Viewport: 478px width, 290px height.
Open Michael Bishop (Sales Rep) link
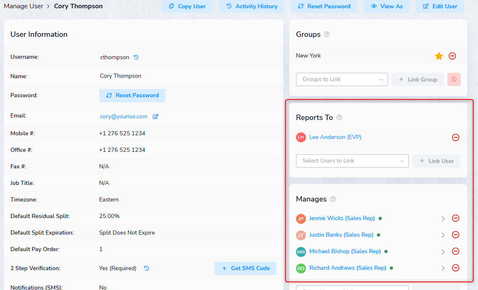coord(345,252)
